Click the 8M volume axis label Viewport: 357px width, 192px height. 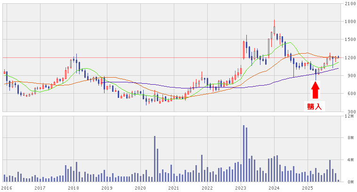point(350,138)
